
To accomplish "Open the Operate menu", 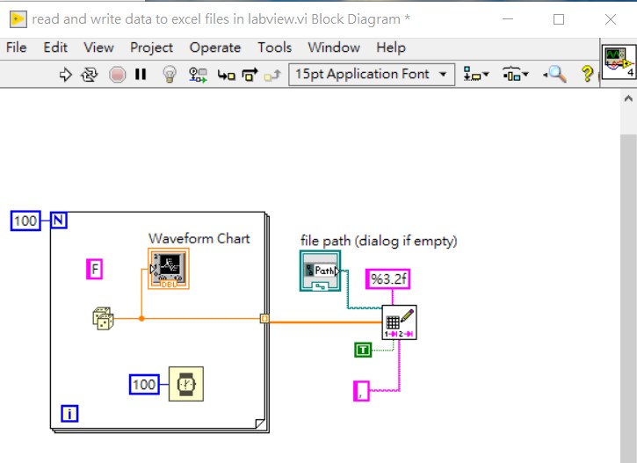I will (x=214, y=47).
